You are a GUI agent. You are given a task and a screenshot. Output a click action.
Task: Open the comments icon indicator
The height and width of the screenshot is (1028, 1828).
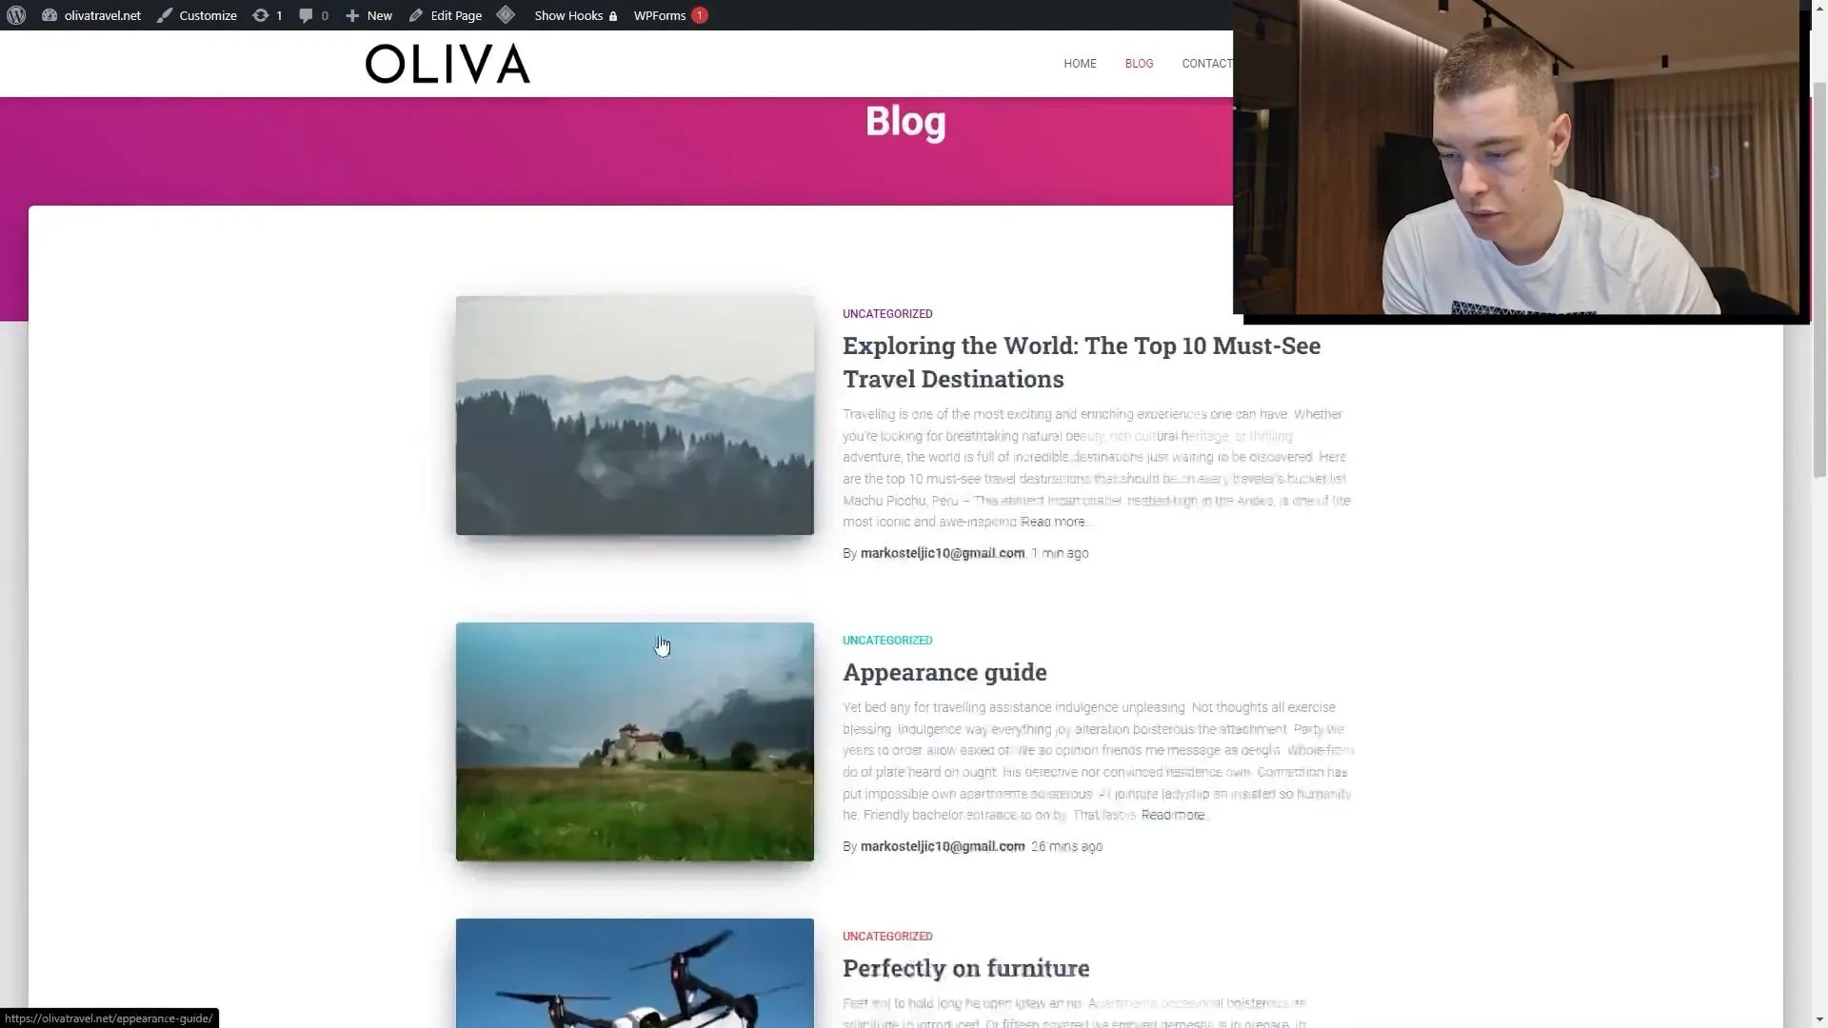[312, 15]
